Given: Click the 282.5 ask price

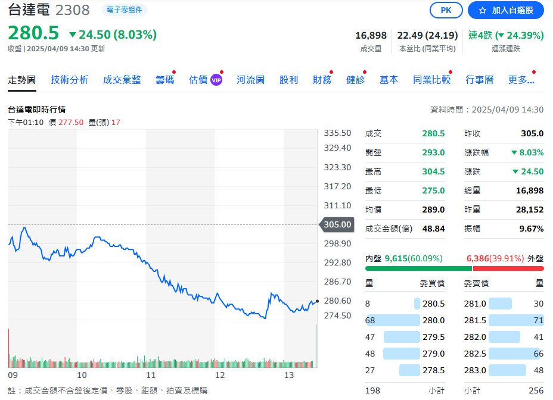Looking at the screenshot, I should [x=475, y=354].
